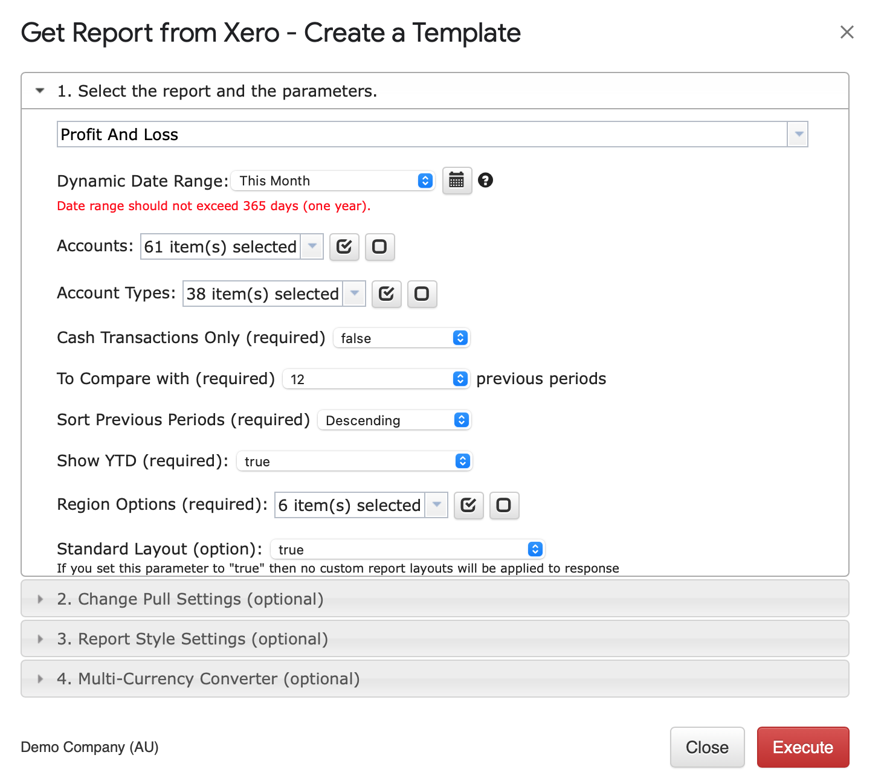This screenshot has height=784, width=887.
Task: Click the red Execute button
Action: 803,747
